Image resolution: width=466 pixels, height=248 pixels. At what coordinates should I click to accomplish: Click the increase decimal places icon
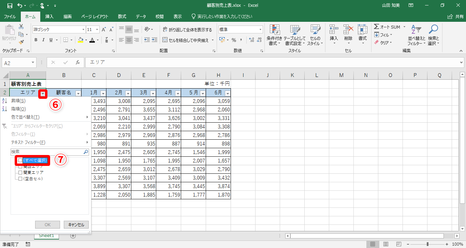pyautogui.click(x=252, y=40)
